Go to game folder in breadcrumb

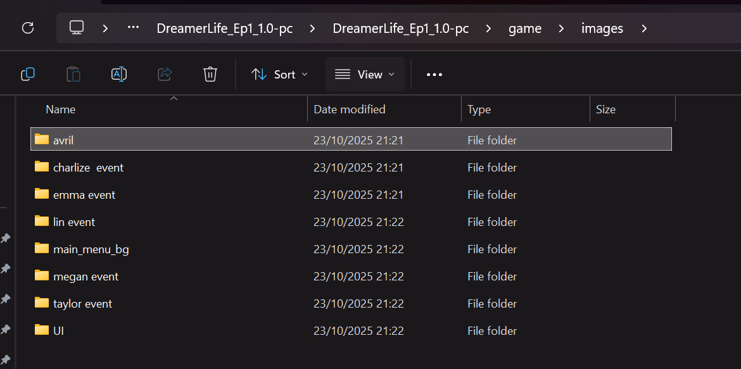525,28
